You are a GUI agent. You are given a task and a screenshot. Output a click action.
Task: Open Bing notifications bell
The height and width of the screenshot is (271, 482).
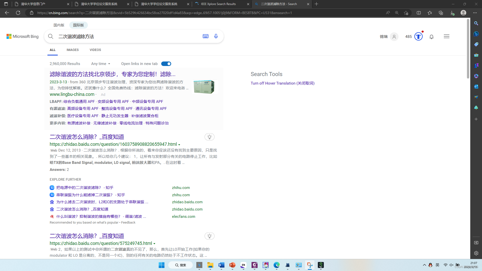pyautogui.click(x=432, y=37)
